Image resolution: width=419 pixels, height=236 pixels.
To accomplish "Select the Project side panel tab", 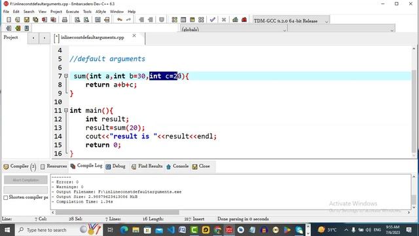I will [x=10, y=37].
